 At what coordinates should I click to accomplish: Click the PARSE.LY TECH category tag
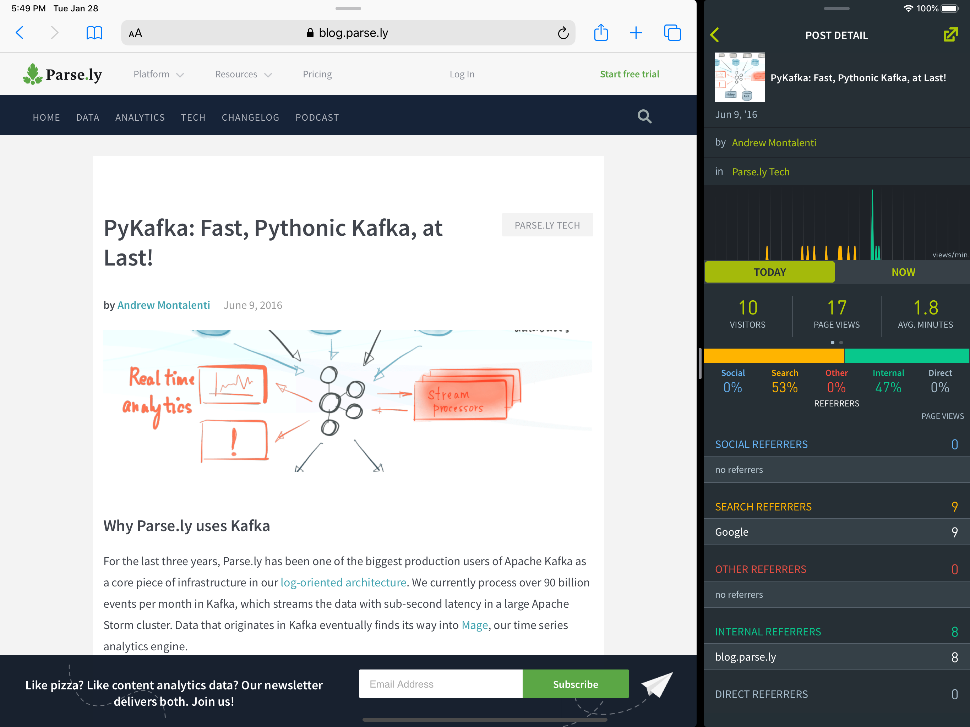(x=547, y=225)
